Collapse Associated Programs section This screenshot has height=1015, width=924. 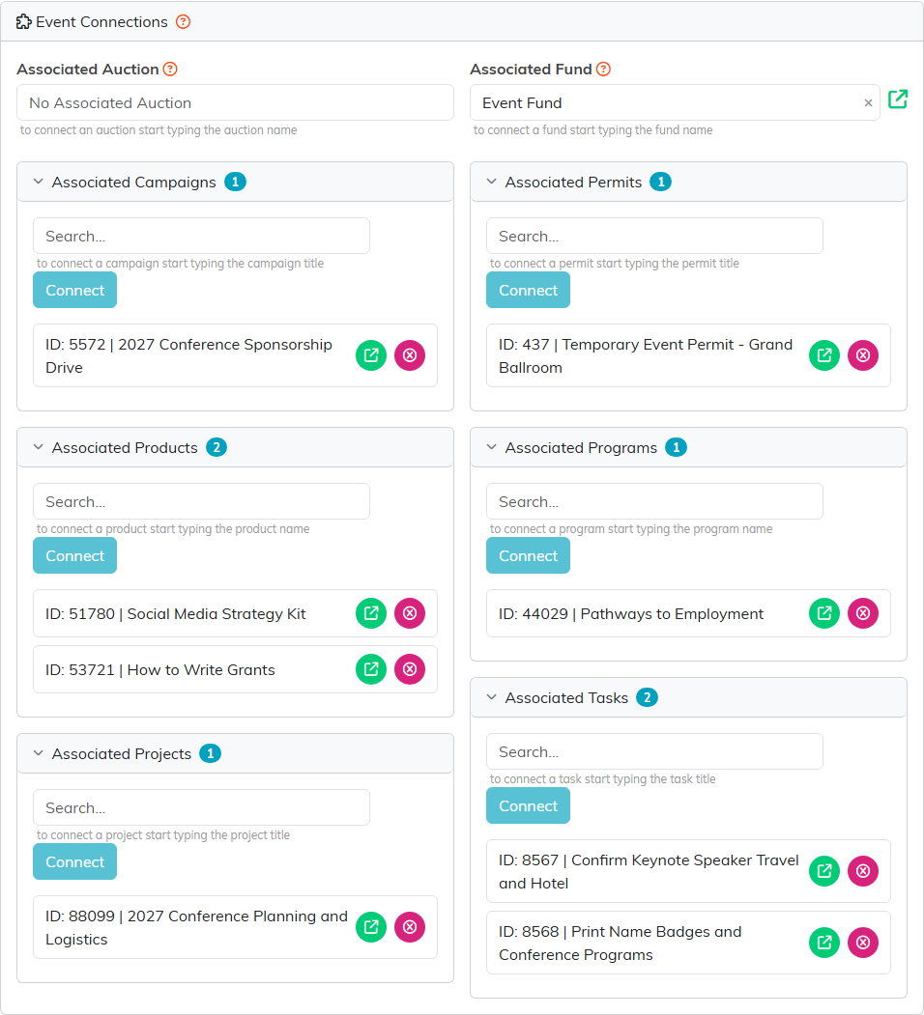point(492,447)
